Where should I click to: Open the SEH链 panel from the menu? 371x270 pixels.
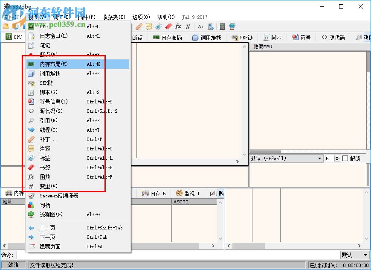point(54,82)
